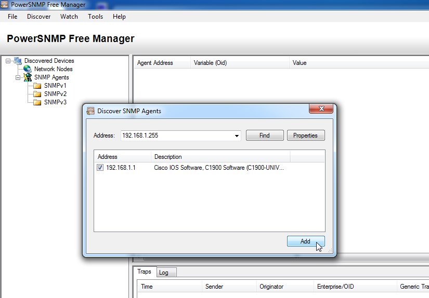This screenshot has width=429, height=298.
Task: Click the Discover SNMP Agents dialog title icon
Action: click(x=90, y=111)
